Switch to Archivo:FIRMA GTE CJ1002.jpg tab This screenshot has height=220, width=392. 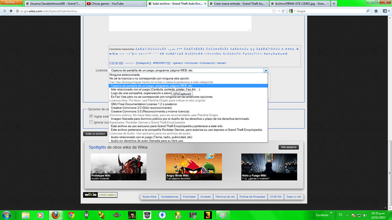point(300,4)
